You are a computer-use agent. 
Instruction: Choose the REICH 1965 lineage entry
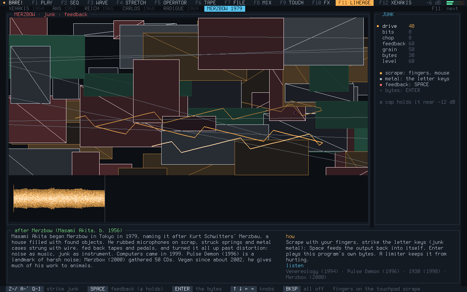pos(99,8)
